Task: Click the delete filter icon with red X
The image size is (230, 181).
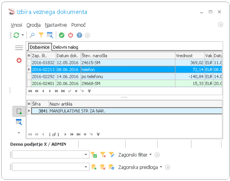Action: coord(103,155)
